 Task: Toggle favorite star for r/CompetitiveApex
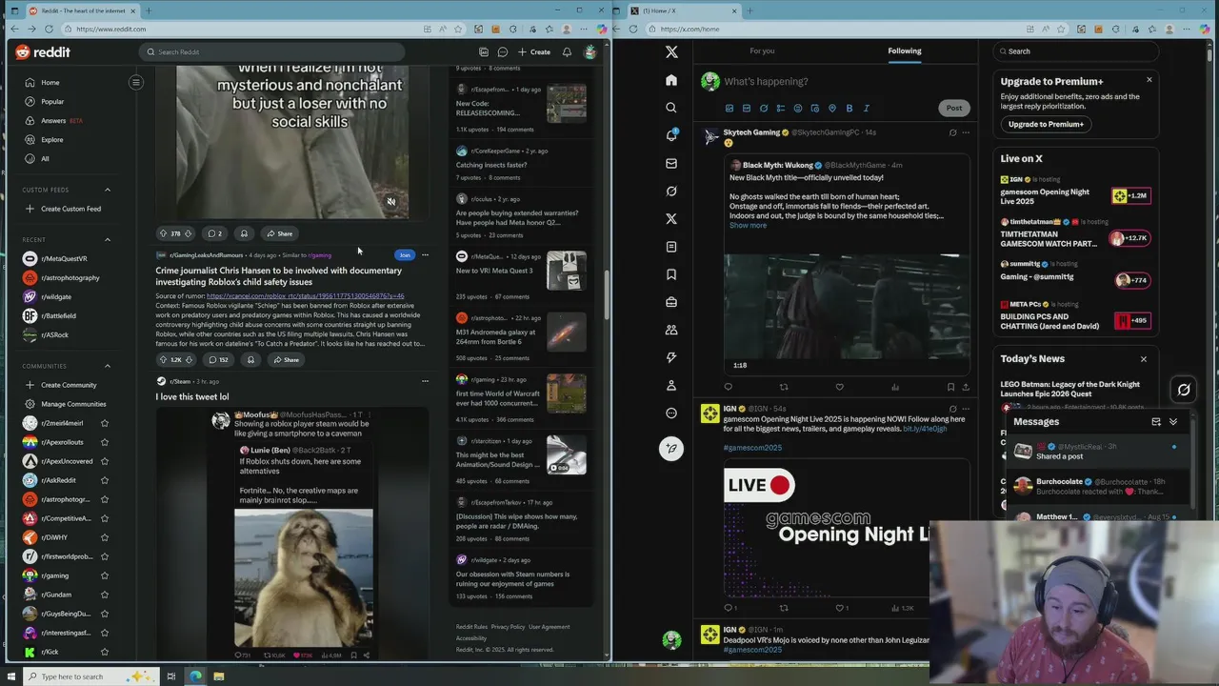(105, 518)
